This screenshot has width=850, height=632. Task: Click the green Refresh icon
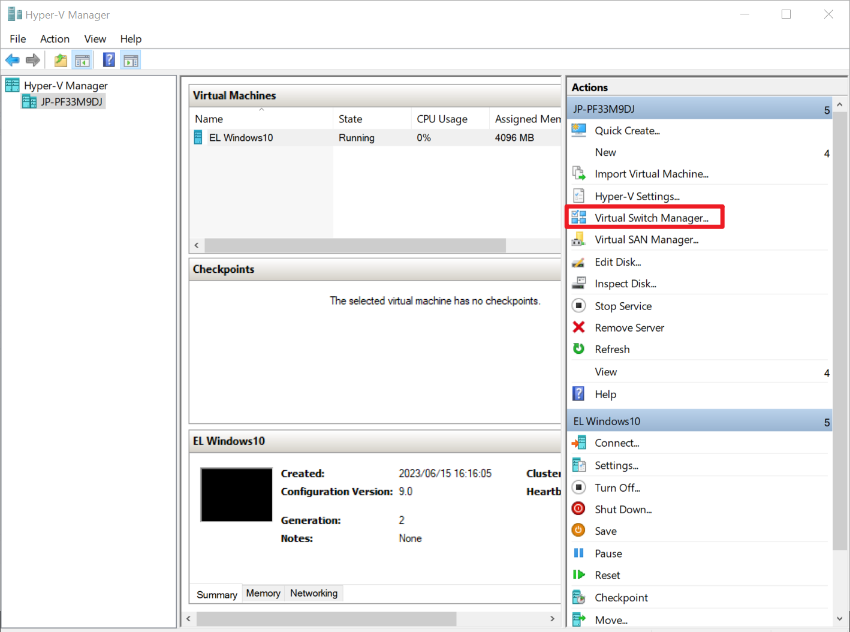[x=578, y=349]
